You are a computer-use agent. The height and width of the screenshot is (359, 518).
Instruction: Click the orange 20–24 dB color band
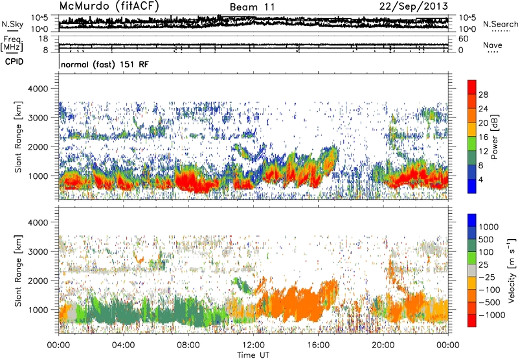click(x=472, y=115)
